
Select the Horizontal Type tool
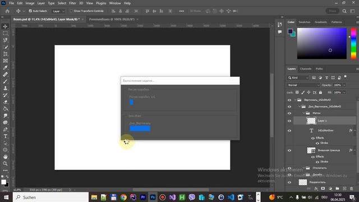(5, 136)
